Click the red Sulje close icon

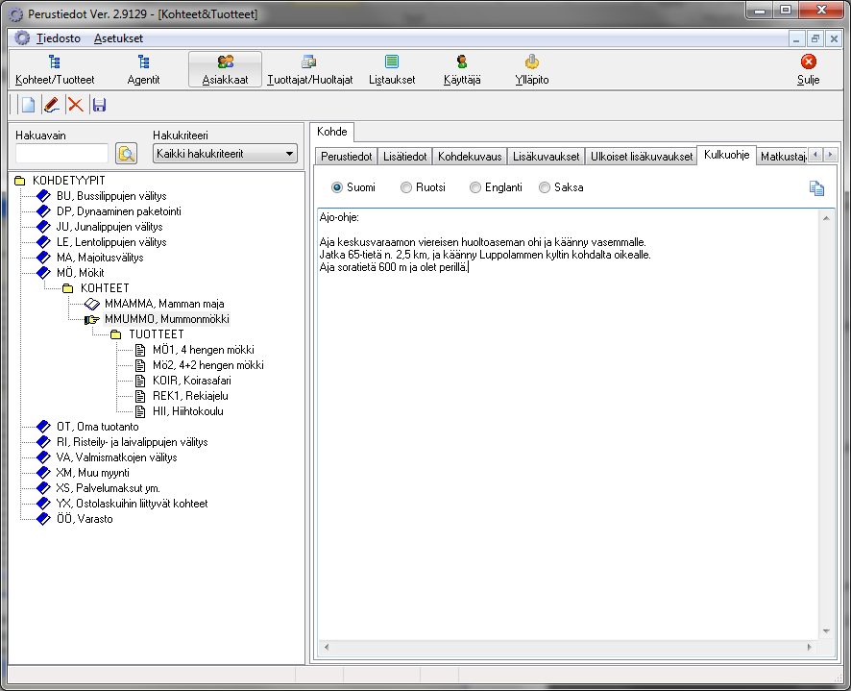808,62
